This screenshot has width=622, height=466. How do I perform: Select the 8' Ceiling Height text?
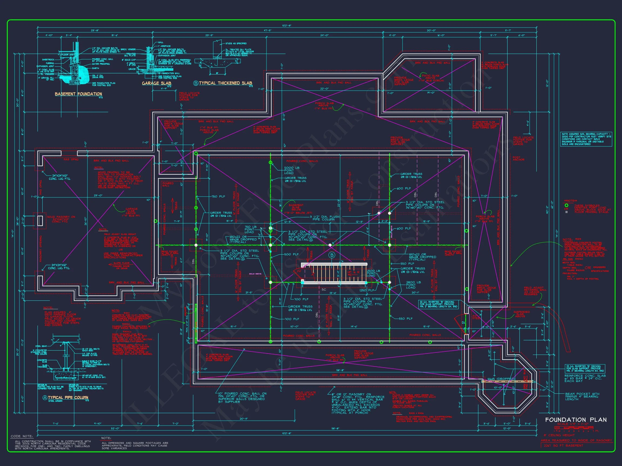point(559,435)
